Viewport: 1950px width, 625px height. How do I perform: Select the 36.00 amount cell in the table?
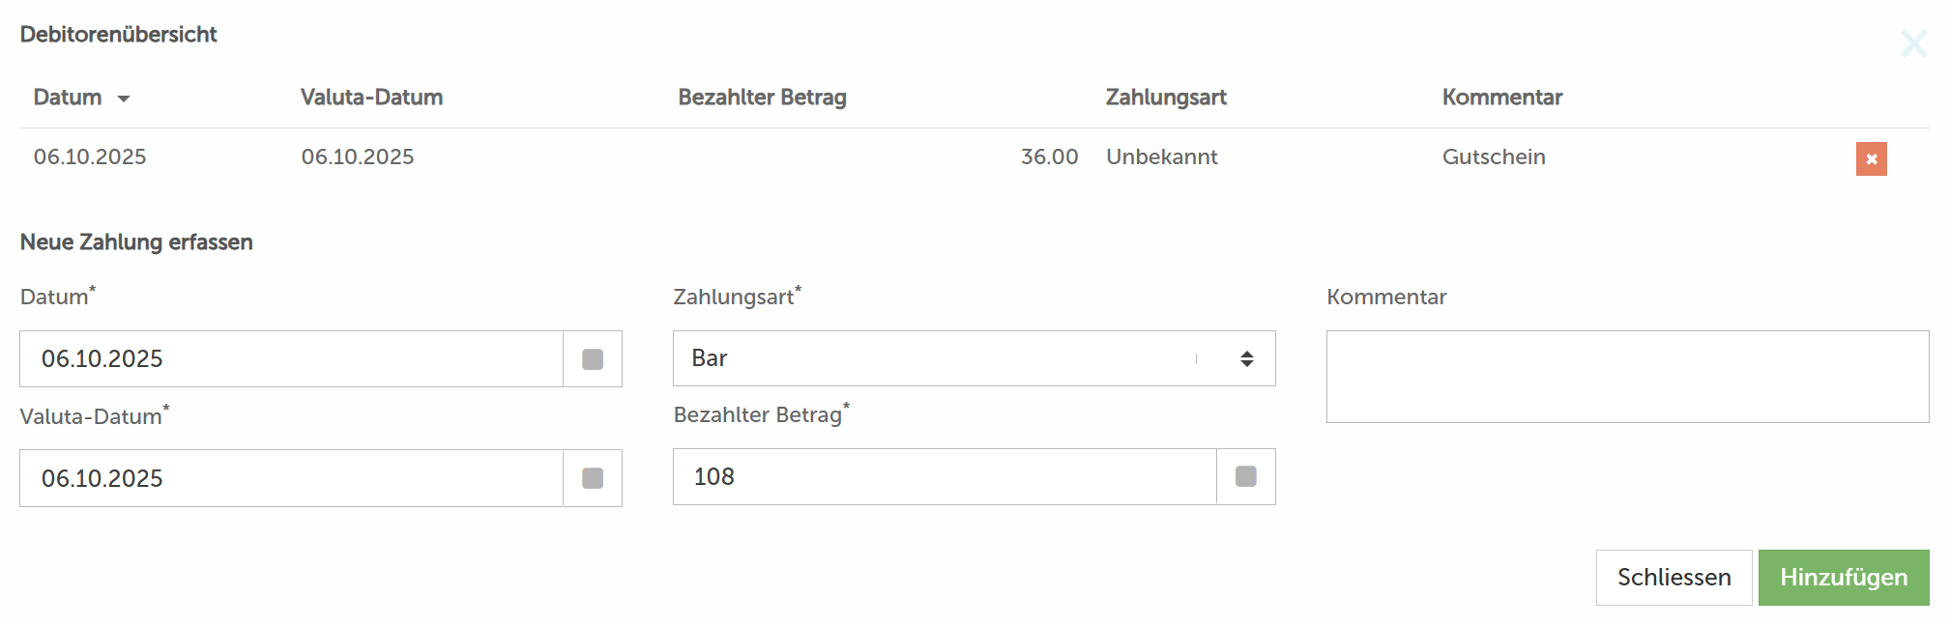click(1049, 157)
